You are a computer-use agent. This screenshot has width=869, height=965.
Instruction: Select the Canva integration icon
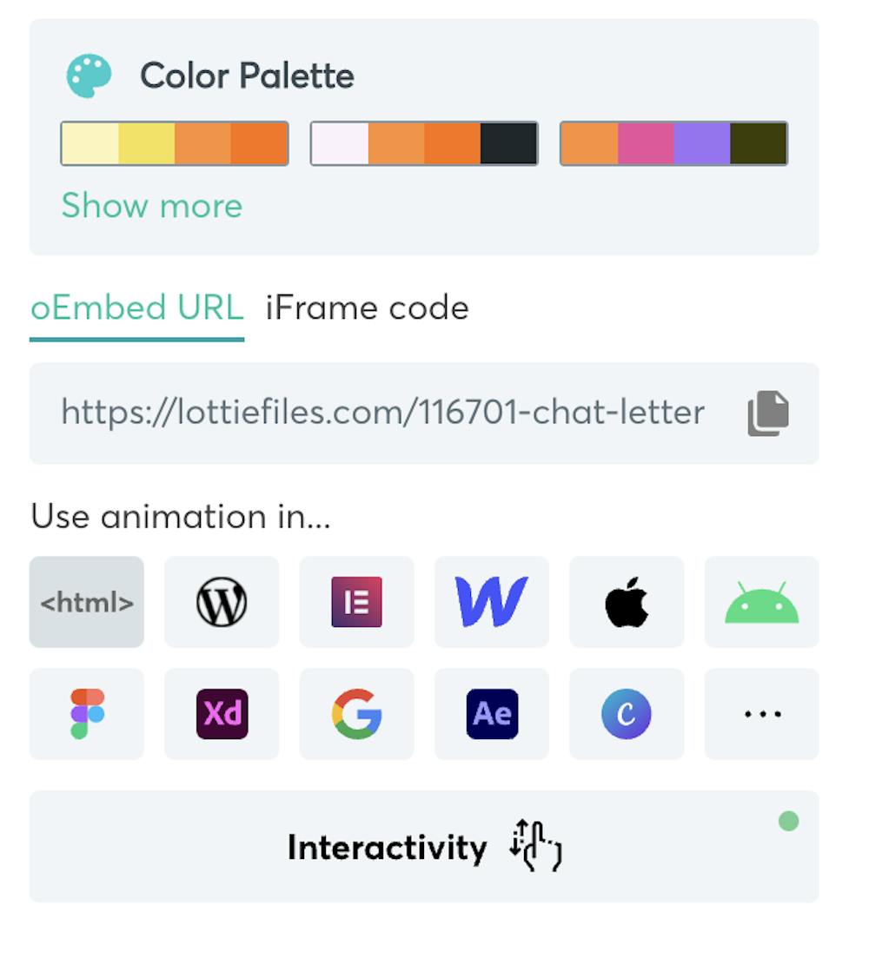pyautogui.click(x=627, y=714)
